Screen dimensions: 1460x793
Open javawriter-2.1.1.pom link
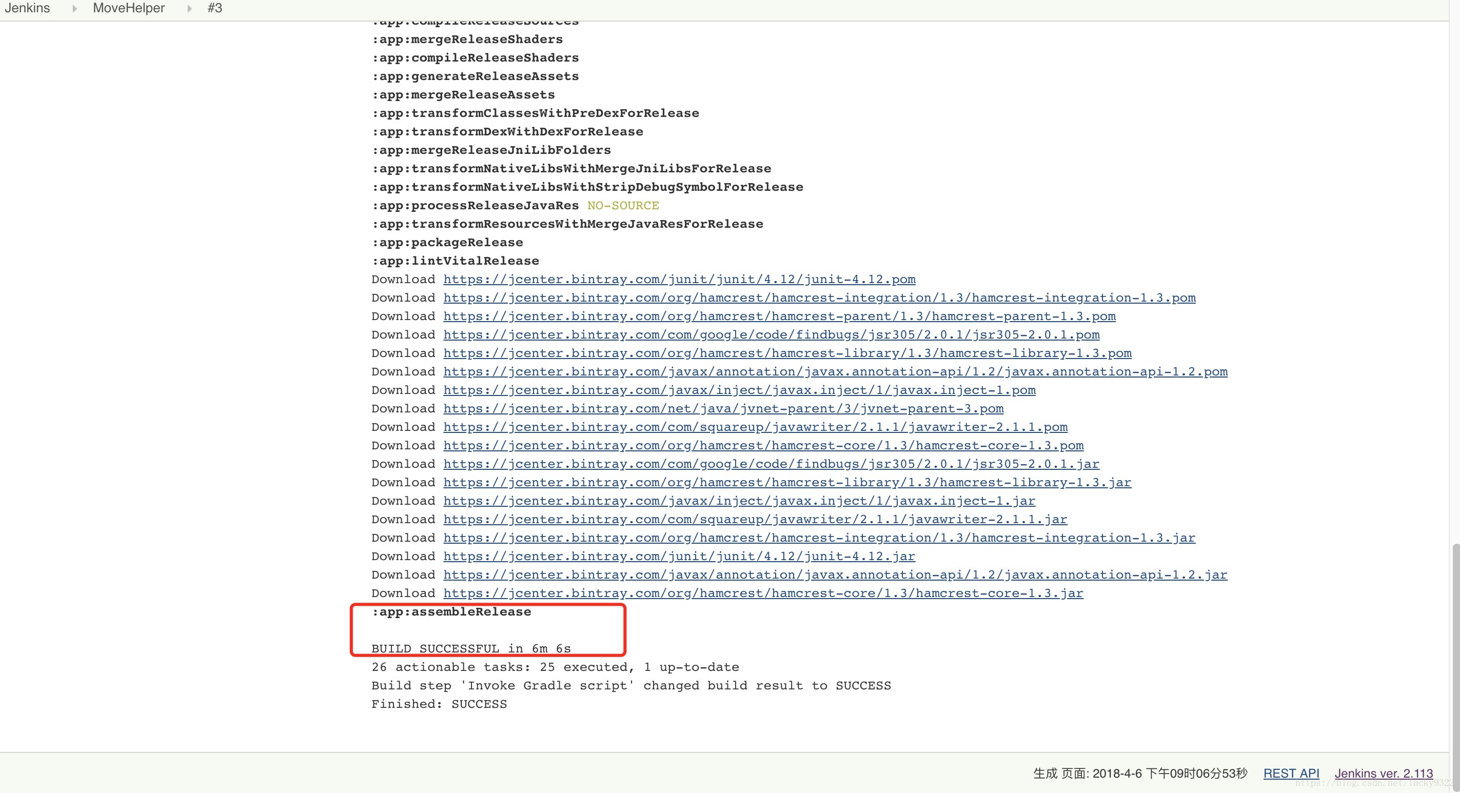(755, 427)
